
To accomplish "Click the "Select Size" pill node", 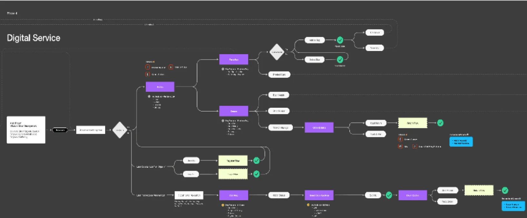I will click(x=314, y=60).
